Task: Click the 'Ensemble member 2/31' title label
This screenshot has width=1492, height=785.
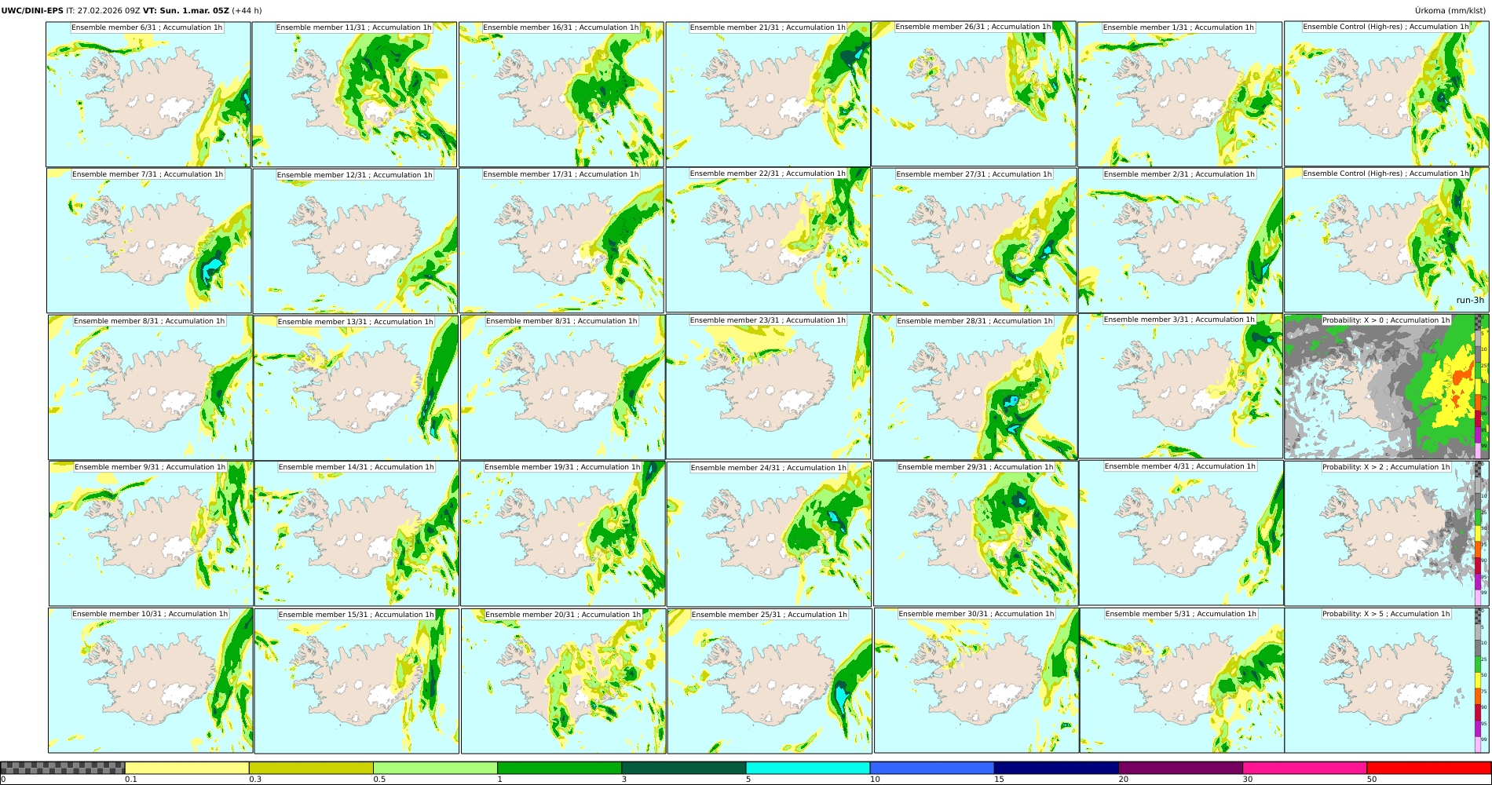Action: (x=1179, y=174)
